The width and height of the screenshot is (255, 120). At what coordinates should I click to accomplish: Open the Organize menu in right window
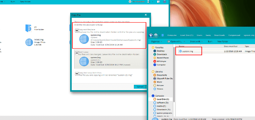click(156, 42)
